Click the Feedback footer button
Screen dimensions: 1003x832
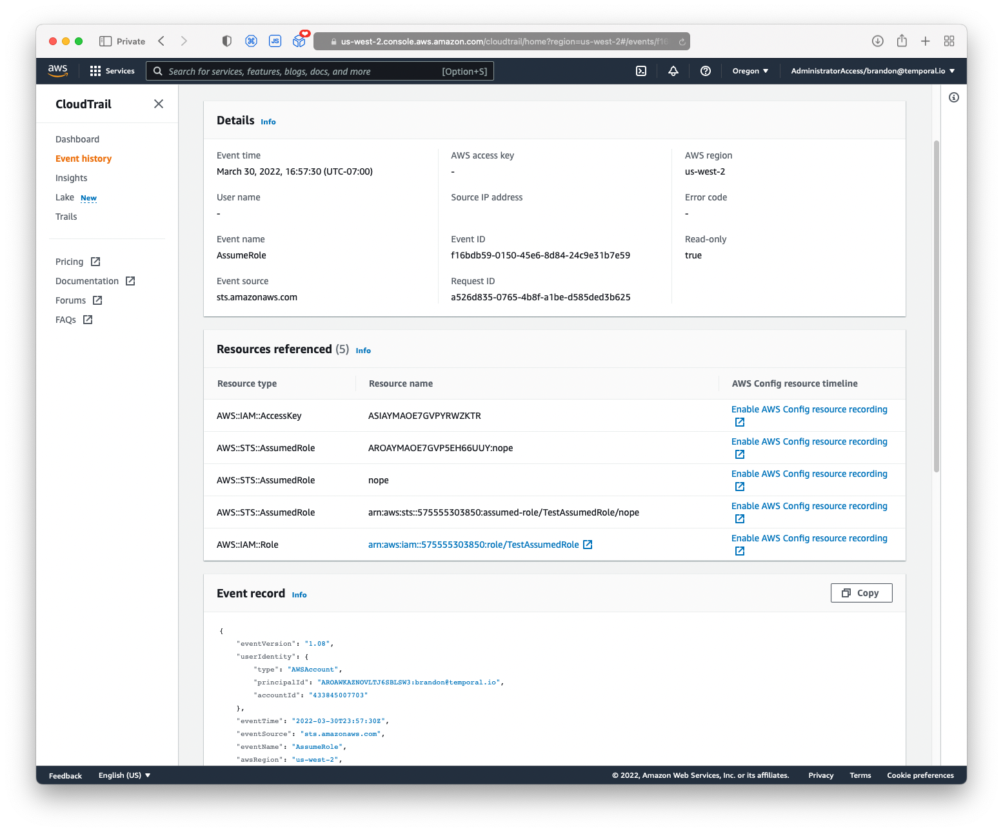pyautogui.click(x=65, y=775)
